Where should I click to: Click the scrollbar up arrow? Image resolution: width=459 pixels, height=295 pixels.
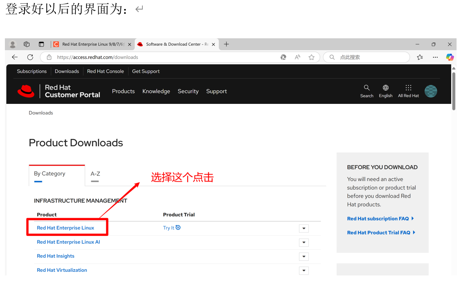click(x=454, y=68)
